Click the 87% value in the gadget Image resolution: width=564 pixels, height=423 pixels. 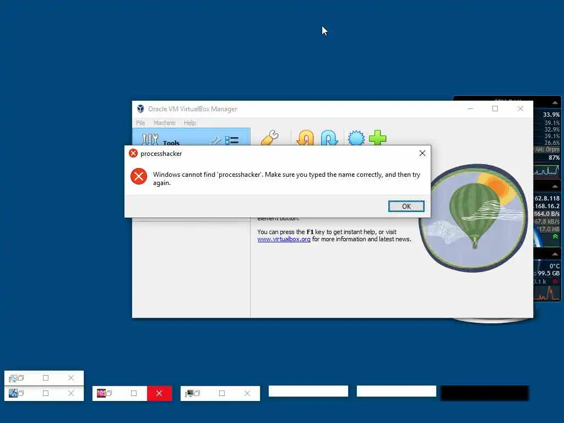(x=554, y=158)
